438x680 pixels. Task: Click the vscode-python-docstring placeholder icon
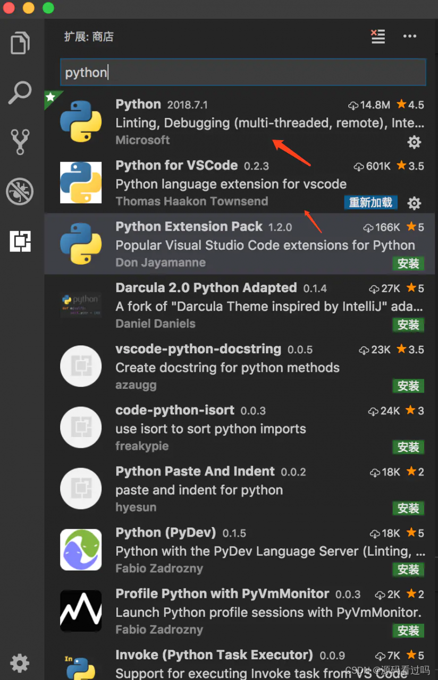pos(81,366)
